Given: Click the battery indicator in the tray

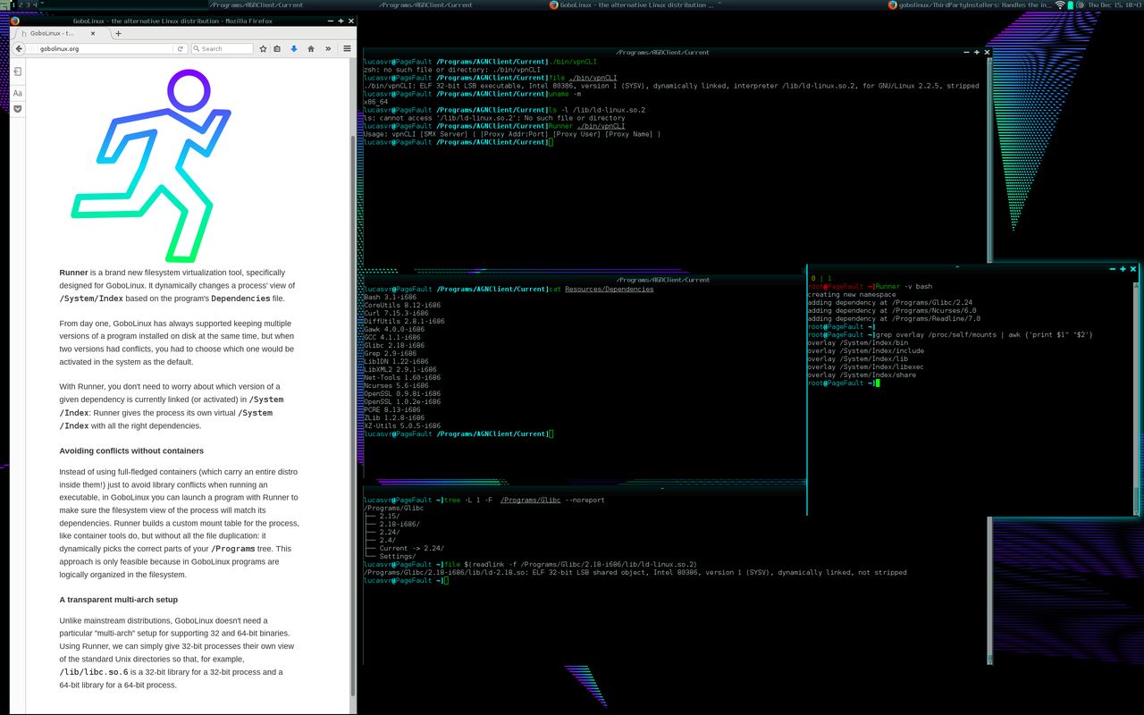Looking at the screenshot, I should pyautogui.click(x=1071, y=4).
